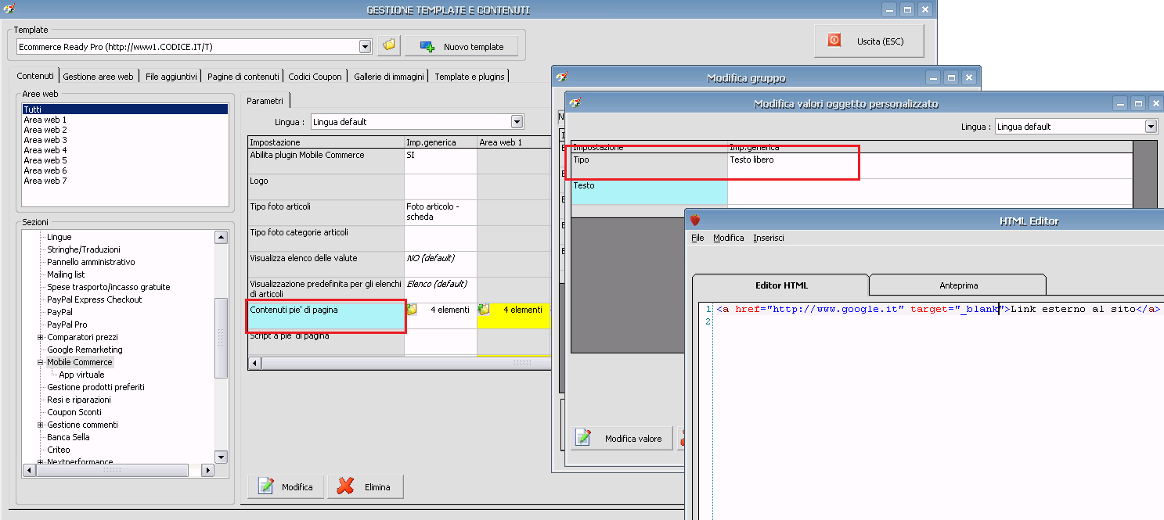Select Resi e riparazioni section

point(79,400)
